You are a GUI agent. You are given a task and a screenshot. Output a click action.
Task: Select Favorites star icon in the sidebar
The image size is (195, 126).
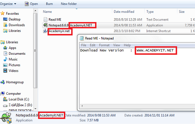pyautogui.click(x=3, y=13)
